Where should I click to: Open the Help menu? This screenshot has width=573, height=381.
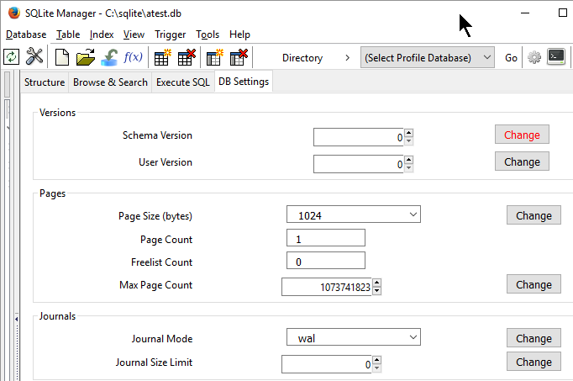239,34
